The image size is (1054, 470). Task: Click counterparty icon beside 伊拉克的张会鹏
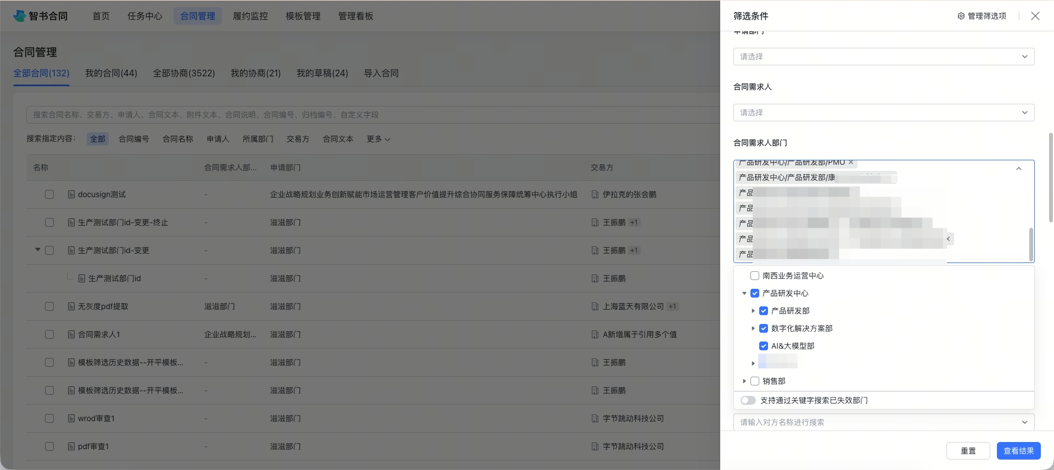click(595, 194)
